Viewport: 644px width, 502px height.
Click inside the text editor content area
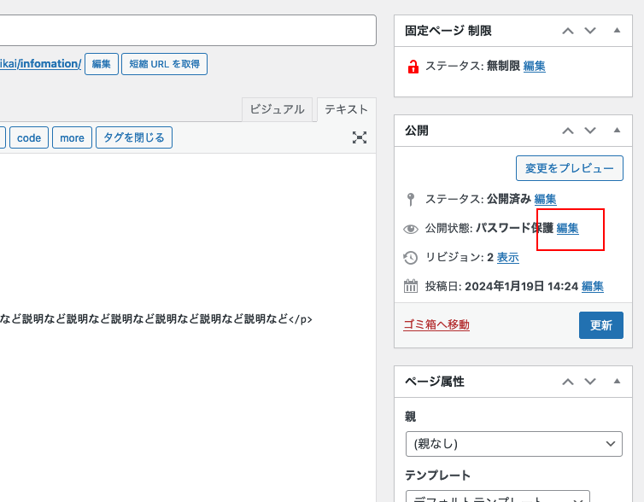coord(188,328)
